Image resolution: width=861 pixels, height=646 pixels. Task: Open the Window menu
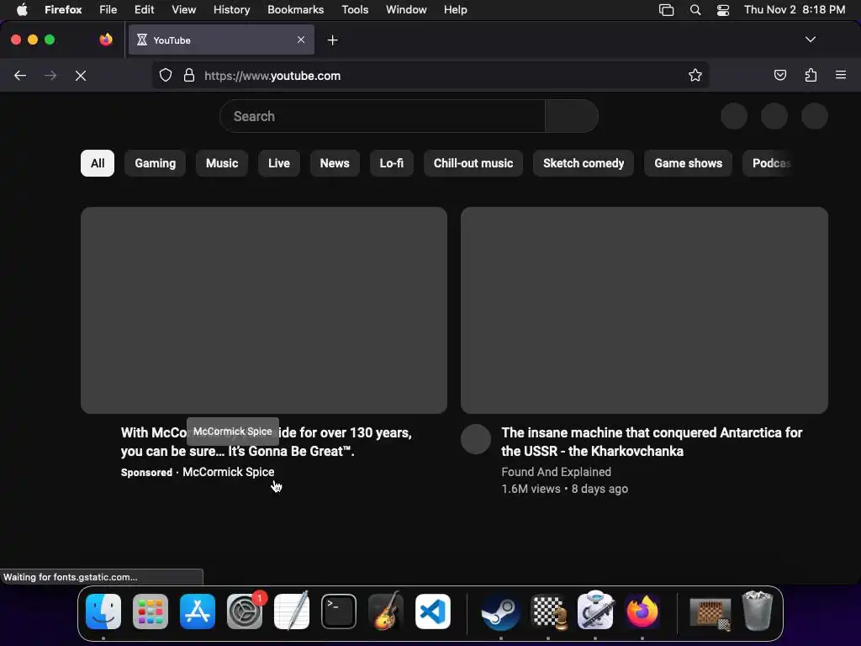(x=406, y=10)
